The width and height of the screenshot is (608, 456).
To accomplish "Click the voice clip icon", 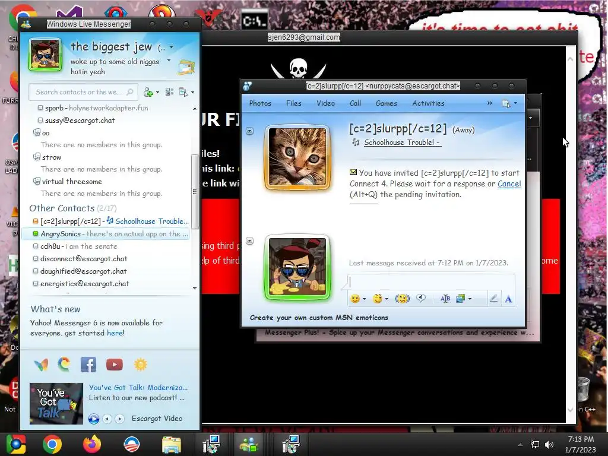I will coord(421,299).
